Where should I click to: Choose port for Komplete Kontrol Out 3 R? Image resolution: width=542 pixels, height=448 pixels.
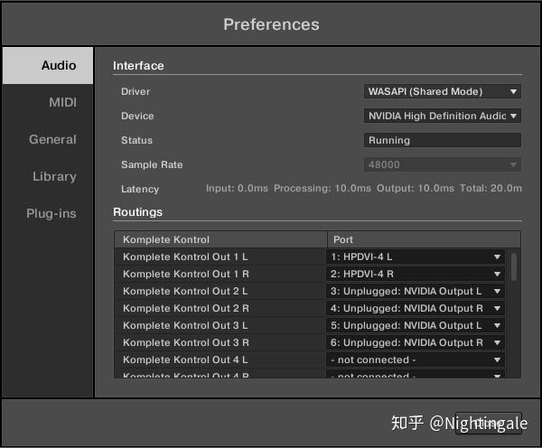pyautogui.click(x=415, y=342)
